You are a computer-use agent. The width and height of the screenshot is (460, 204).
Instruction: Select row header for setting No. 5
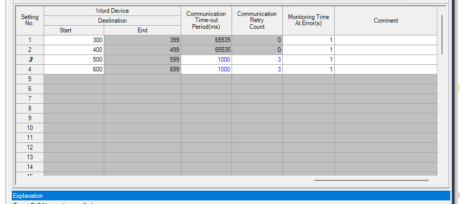pos(30,79)
